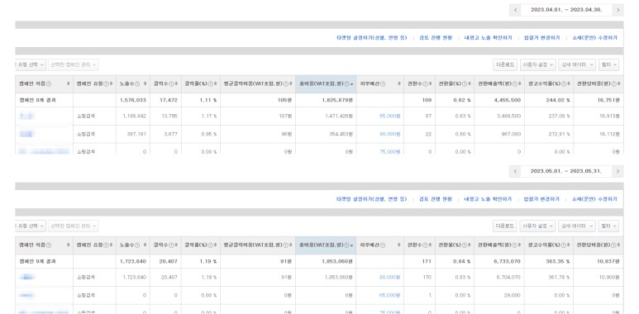
Task: Open 타겟팅 설정하기 link in May panel
Action: click(x=372, y=199)
